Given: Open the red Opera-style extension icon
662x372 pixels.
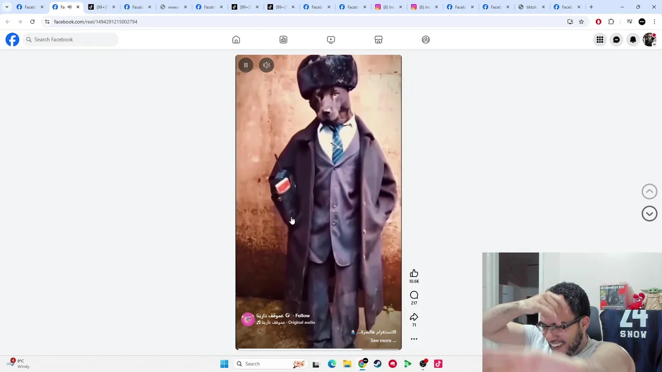Looking at the screenshot, I should coord(598,22).
